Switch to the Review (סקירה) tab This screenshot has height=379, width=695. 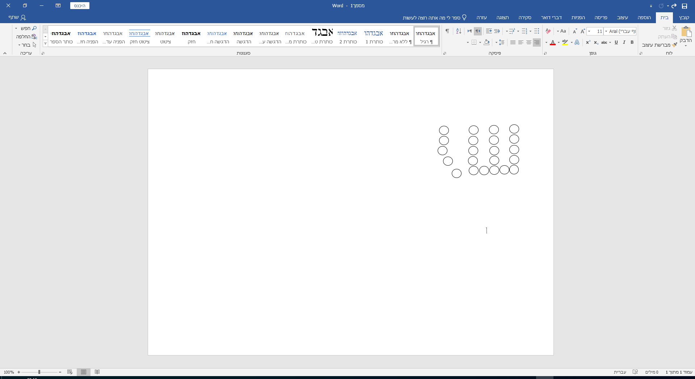(525, 17)
